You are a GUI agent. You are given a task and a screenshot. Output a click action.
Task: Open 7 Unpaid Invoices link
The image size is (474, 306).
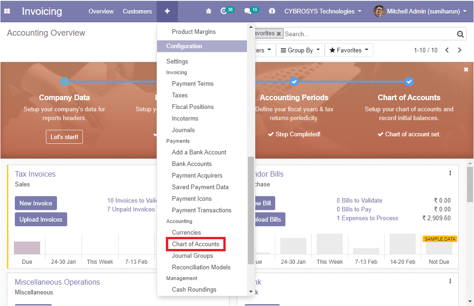pyautogui.click(x=131, y=209)
